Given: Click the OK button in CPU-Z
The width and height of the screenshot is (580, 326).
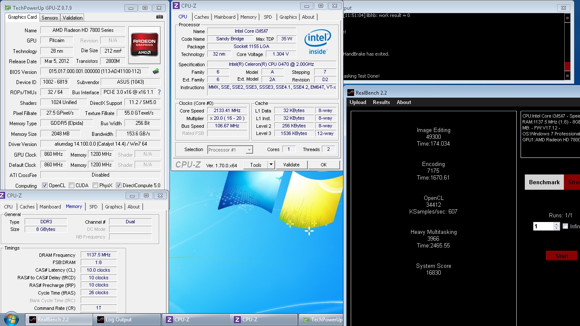Looking at the screenshot, I should 324,165.
